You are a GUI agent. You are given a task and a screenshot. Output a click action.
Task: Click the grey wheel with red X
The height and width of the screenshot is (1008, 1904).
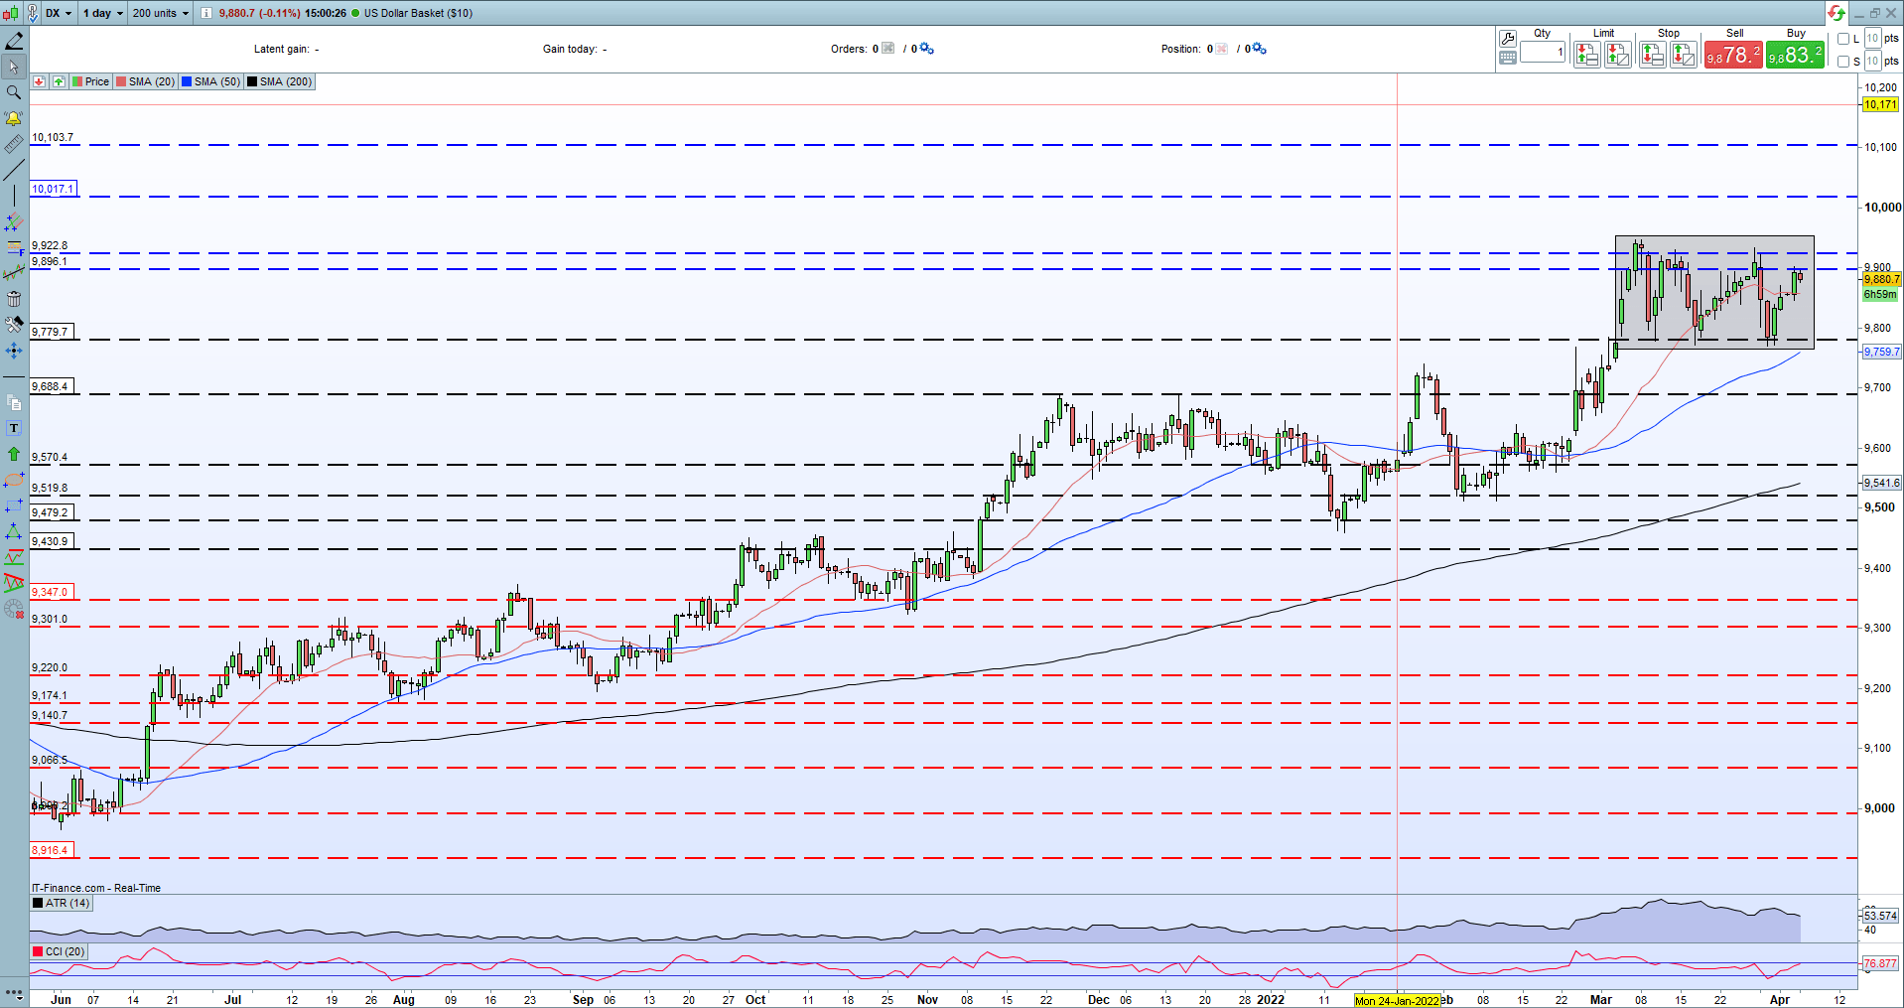[14, 609]
